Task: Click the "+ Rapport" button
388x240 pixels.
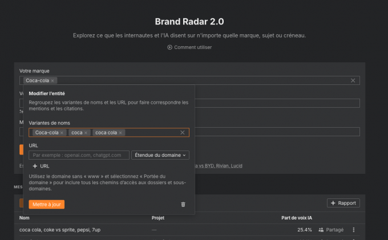Action: (343, 203)
